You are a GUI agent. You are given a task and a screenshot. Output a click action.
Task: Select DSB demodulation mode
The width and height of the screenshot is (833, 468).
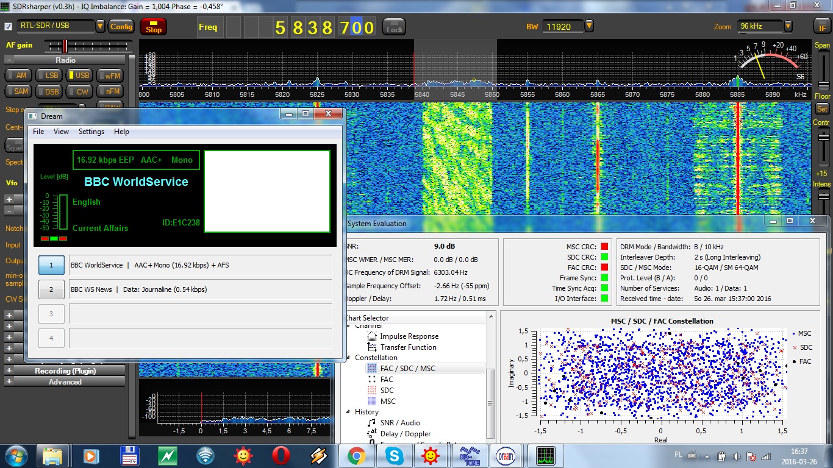coord(49,91)
